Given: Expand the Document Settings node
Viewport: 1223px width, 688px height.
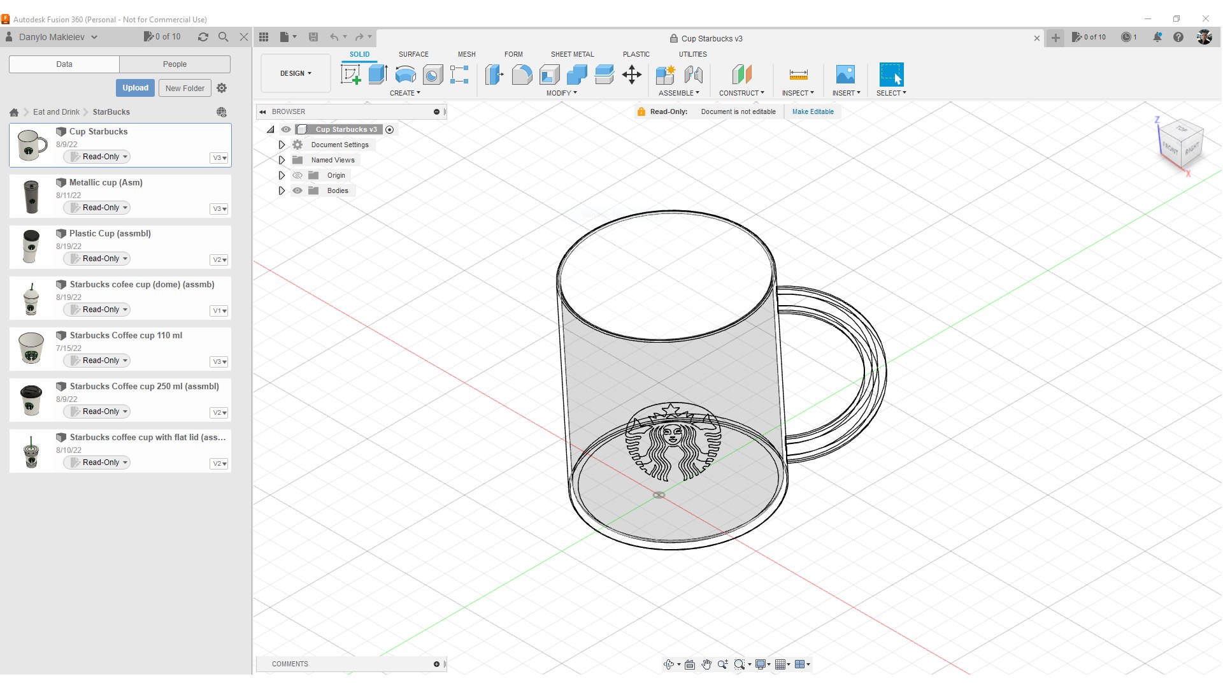Looking at the screenshot, I should (282, 145).
